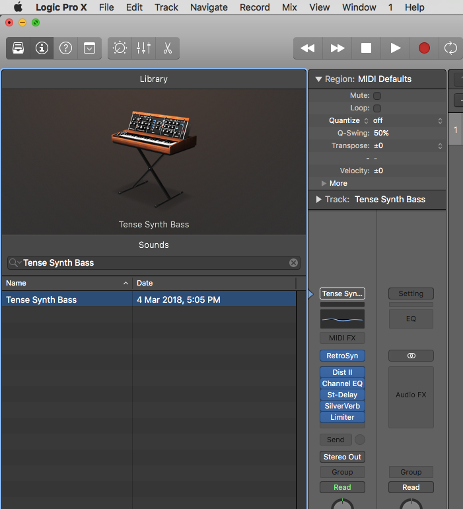
Task: Open the Stereo Out output slot
Action: point(342,457)
